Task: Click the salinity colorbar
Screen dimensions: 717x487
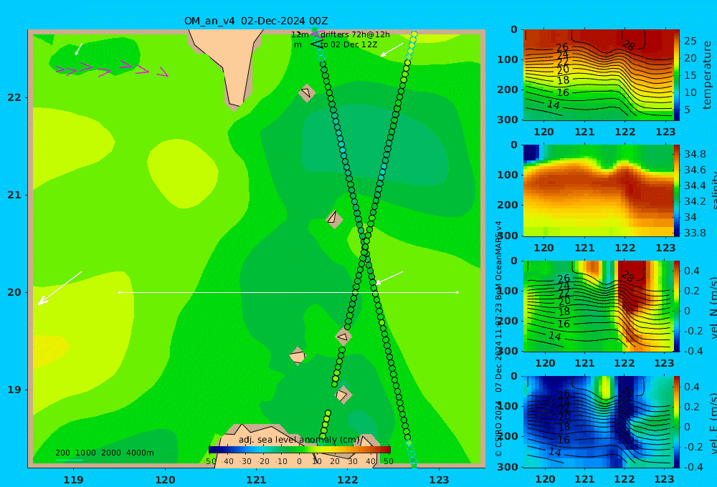Action: pos(677,191)
